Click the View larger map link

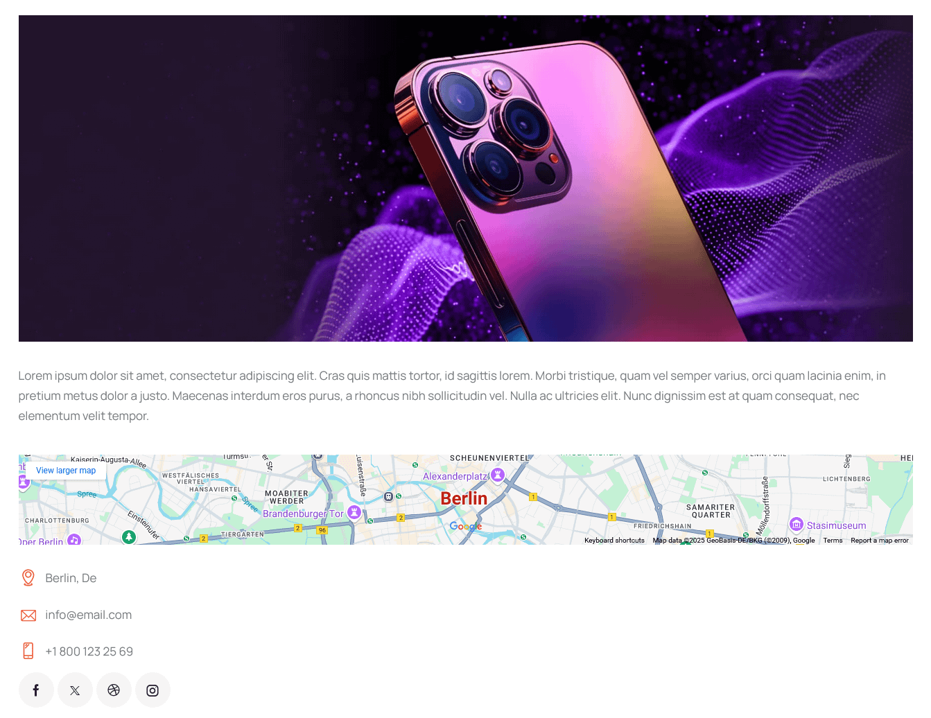(66, 471)
